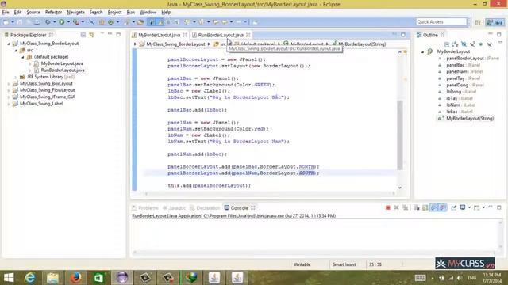Click the New Java Class icon

(x=111, y=22)
